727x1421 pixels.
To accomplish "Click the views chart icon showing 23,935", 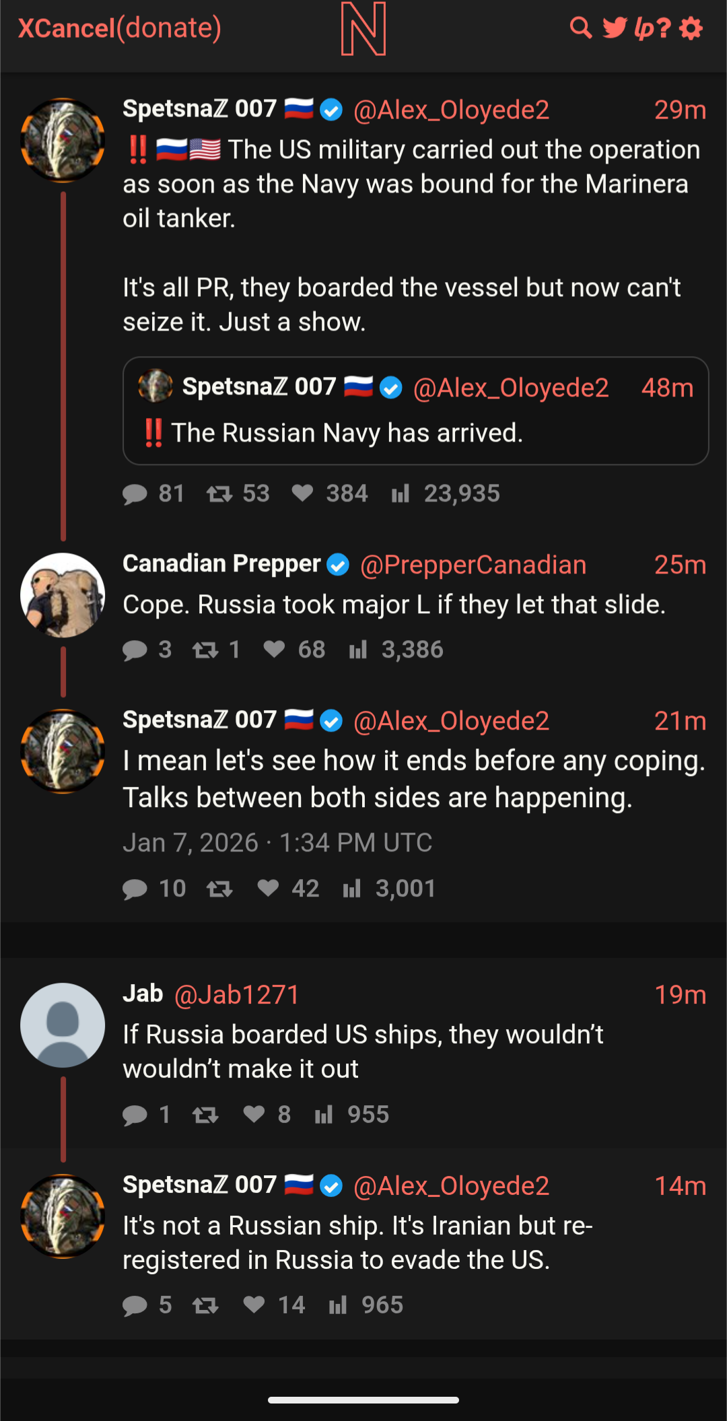I will coord(401,494).
